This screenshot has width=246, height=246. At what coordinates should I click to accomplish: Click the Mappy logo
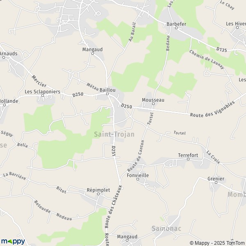click(13, 241)
